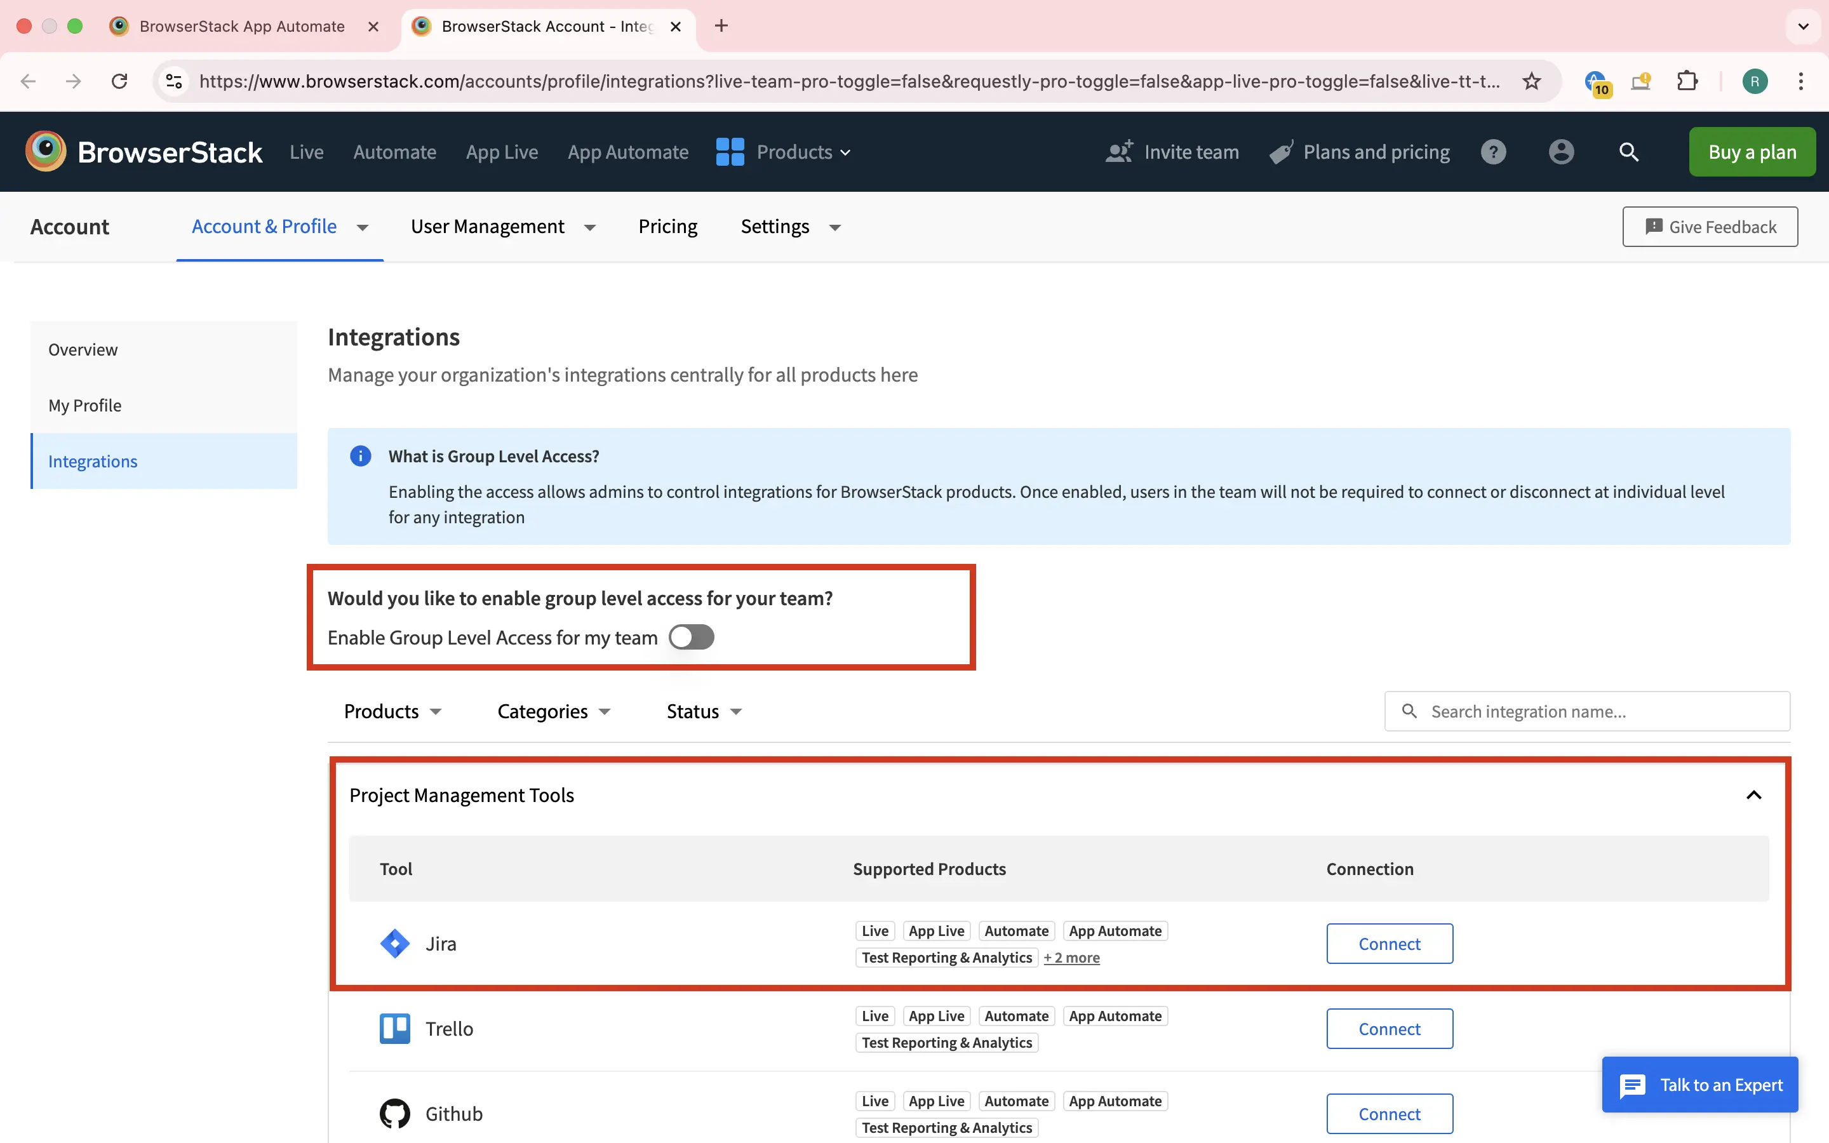Switch to the BrowserStack App Automate tab

[x=242, y=27]
